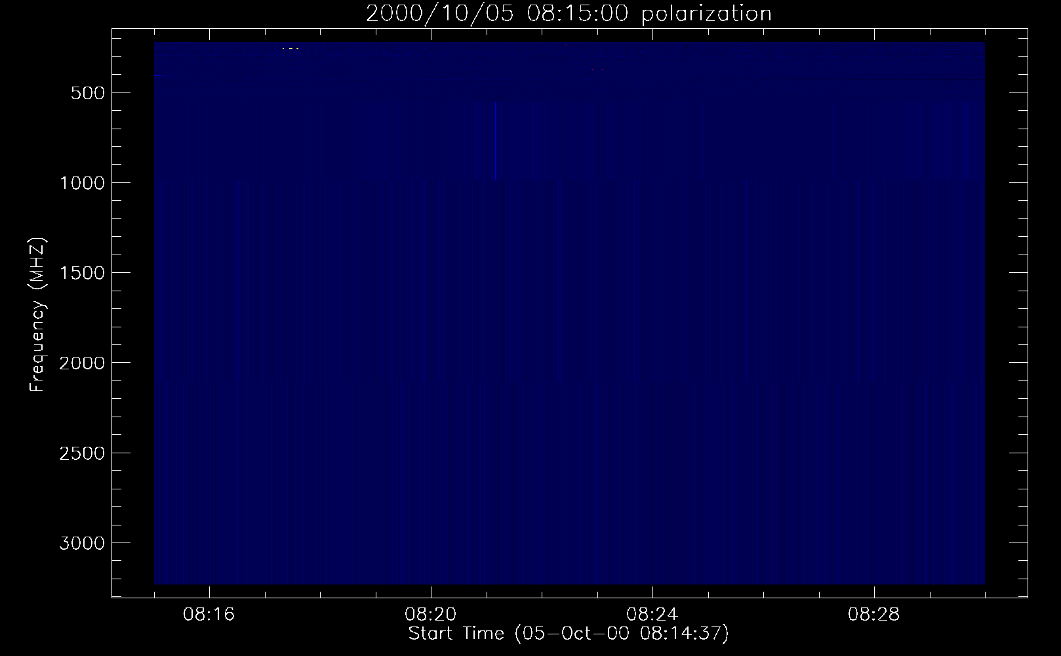Viewport: 1061px width, 656px height.
Task: Click the '08:24' time axis label
Action: click(652, 615)
